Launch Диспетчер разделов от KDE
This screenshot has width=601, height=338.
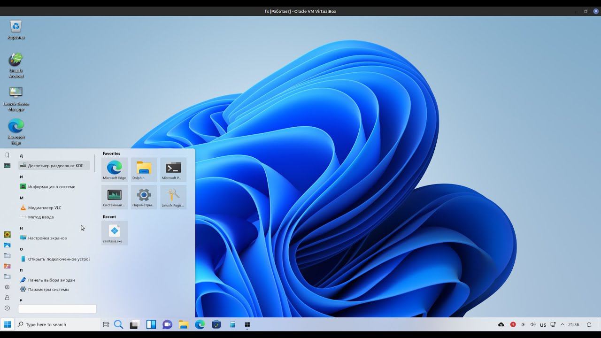tap(54, 165)
